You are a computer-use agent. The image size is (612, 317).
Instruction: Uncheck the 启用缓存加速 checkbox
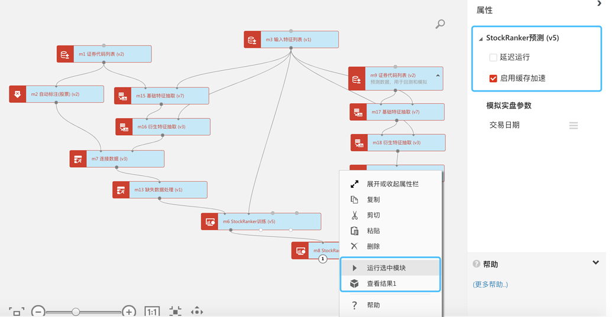[493, 79]
